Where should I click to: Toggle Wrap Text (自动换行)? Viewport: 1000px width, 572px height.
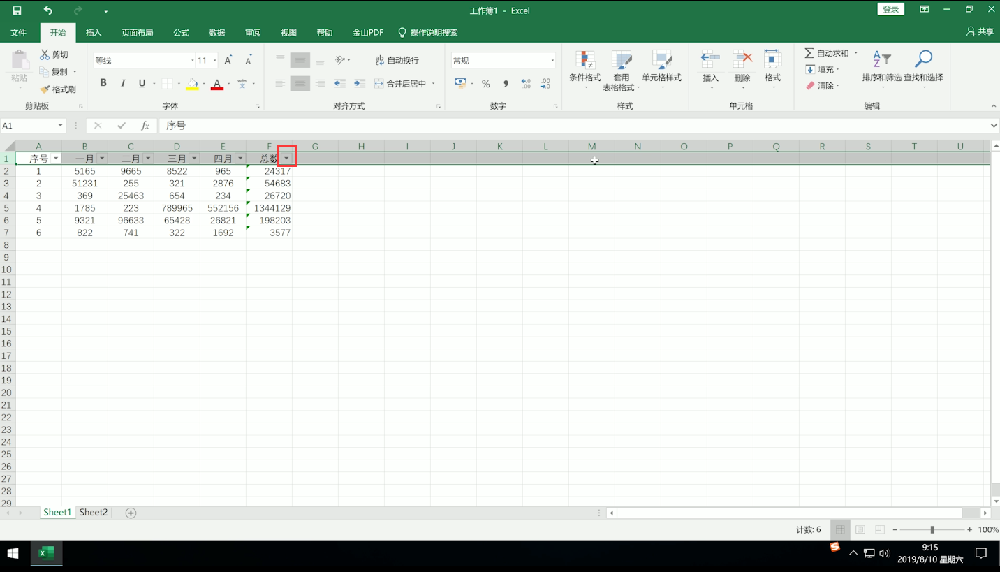[x=397, y=61]
